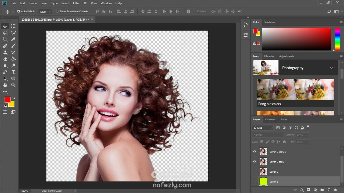Switch to the Channels tab
The height and width of the screenshot is (193, 344).
point(270,120)
